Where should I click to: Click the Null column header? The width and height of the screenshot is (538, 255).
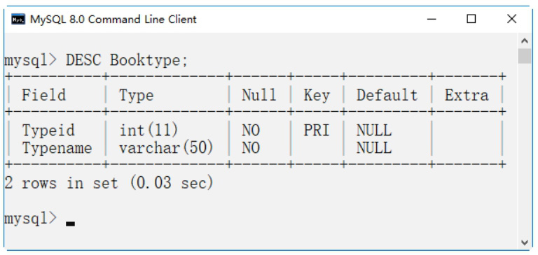coord(259,95)
